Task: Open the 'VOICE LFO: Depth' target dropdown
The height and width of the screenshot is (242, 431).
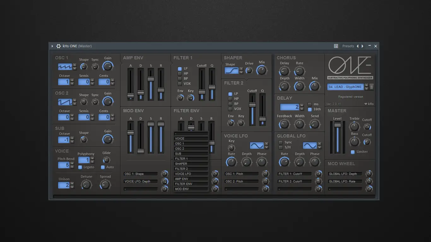Action: [141, 181]
